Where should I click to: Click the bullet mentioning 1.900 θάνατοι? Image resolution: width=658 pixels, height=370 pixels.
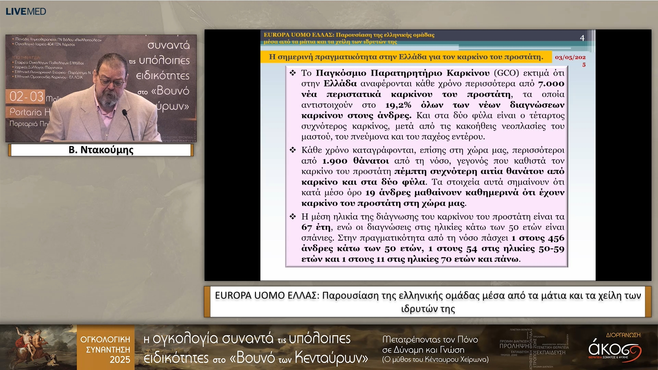(427, 176)
